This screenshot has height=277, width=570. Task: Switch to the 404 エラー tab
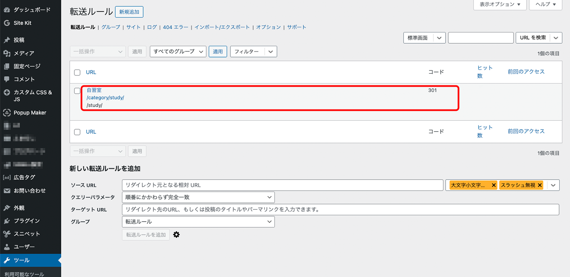(175, 27)
